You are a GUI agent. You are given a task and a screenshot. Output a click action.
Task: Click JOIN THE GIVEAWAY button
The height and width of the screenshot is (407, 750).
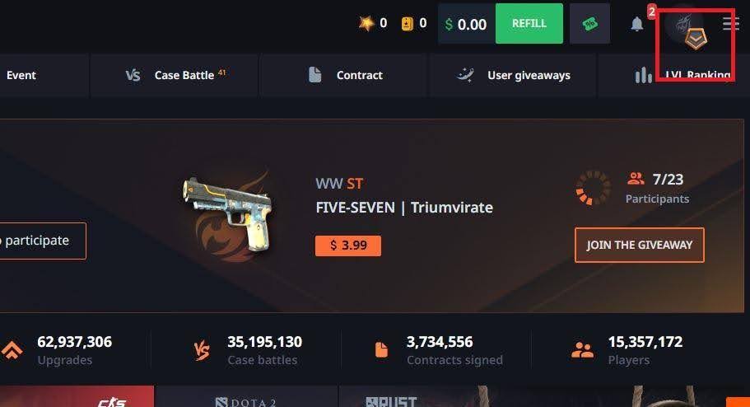pos(640,246)
